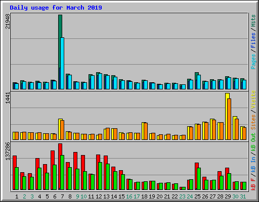Click the orange Sites bar on day 29
Viewport: 259px width, 202px height.
click(x=229, y=119)
